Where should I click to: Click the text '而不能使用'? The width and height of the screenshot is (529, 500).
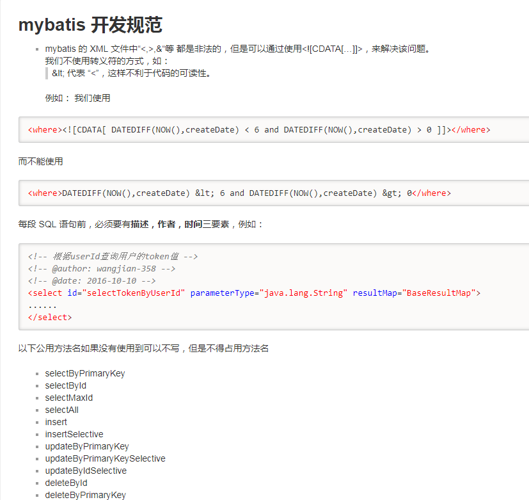coord(40,161)
